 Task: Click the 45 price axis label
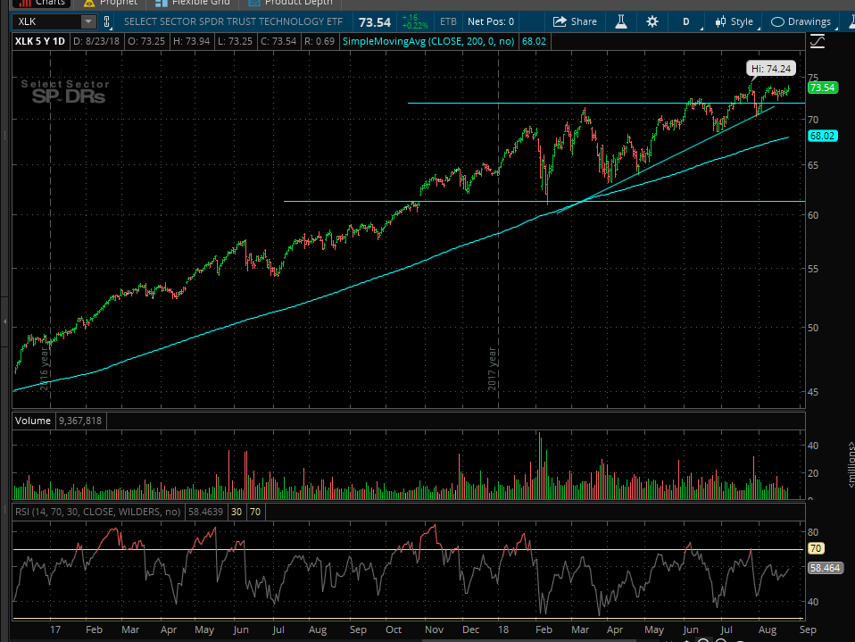pyautogui.click(x=813, y=392)
